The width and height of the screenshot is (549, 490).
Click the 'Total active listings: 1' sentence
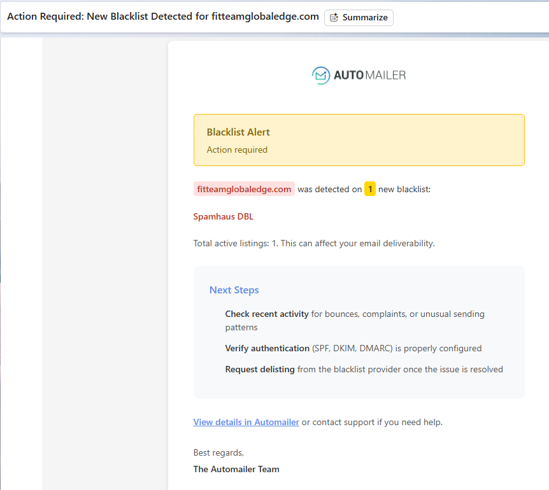tap(314, 244)
